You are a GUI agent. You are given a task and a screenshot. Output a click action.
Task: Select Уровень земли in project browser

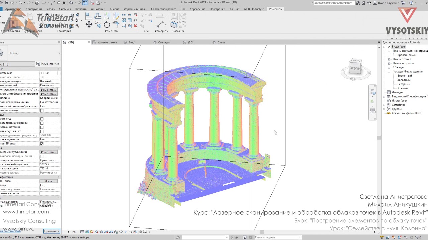407,55
